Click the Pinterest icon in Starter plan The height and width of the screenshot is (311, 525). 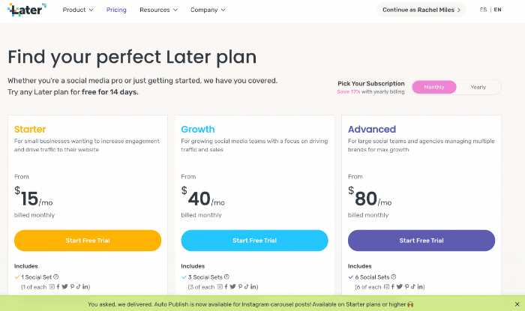pos(72,286)
